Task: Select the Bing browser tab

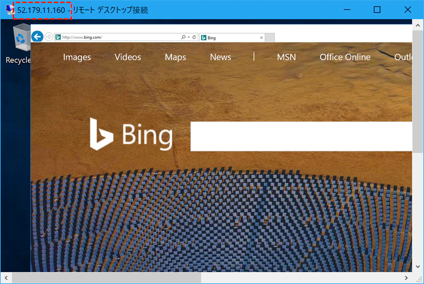Action: [232, 38]
